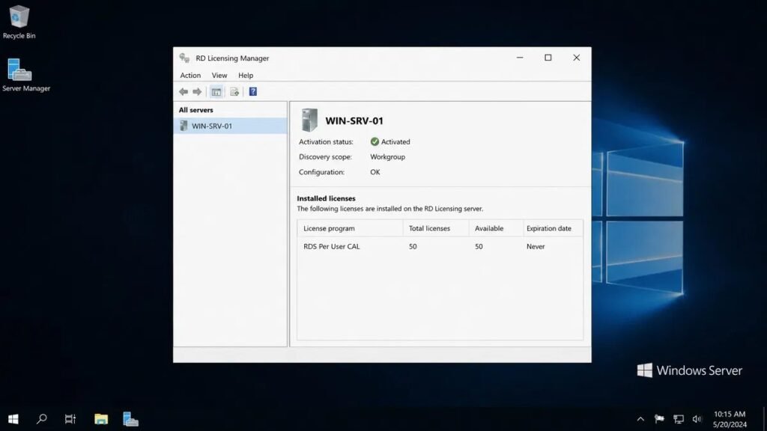Maximize the RD Licensing Manager window

pyautogui.click(x=548, y=58)
